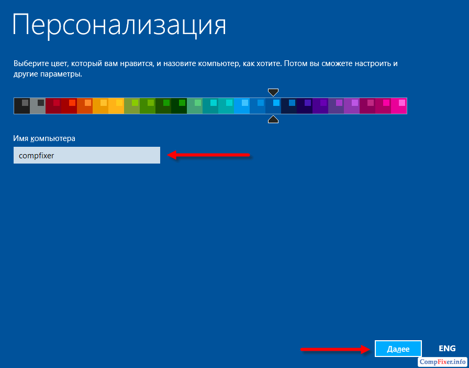Click the downward arrow marker above color strip
The width and height of the screenshot is (469, 368).
point(273,92)
